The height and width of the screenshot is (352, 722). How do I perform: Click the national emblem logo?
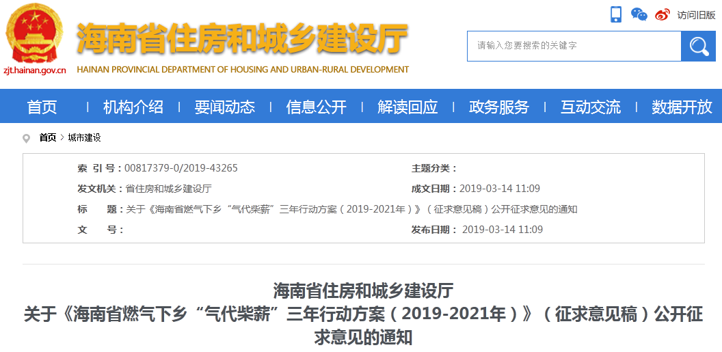click(34, 33)
